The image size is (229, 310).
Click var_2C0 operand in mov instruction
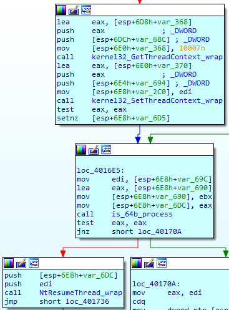coord(150,92)
